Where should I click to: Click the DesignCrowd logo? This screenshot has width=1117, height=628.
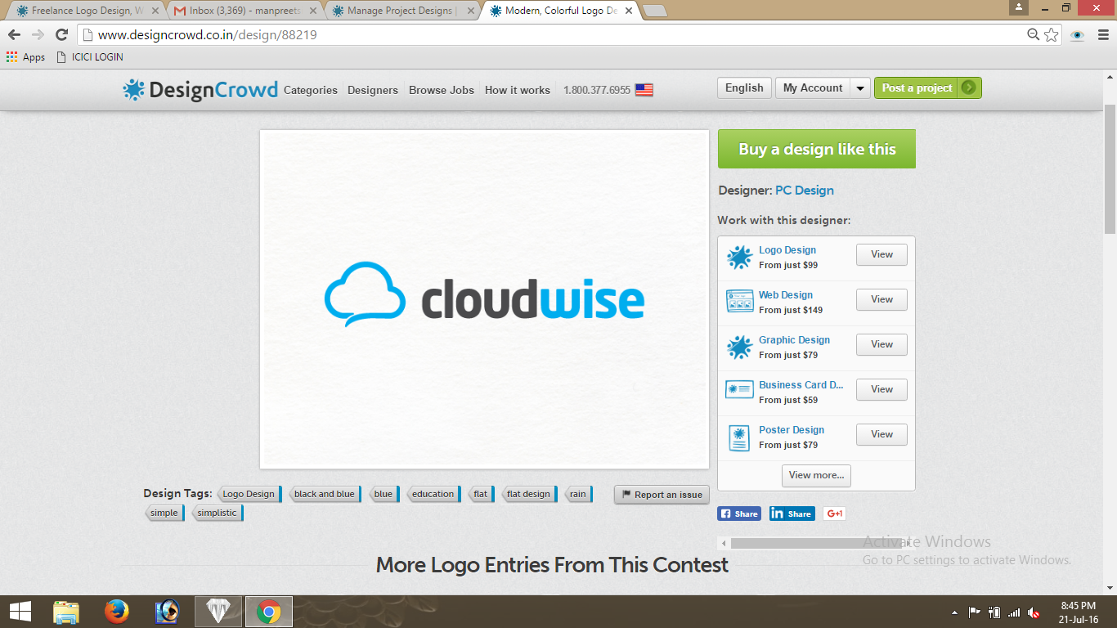point(200,90)
